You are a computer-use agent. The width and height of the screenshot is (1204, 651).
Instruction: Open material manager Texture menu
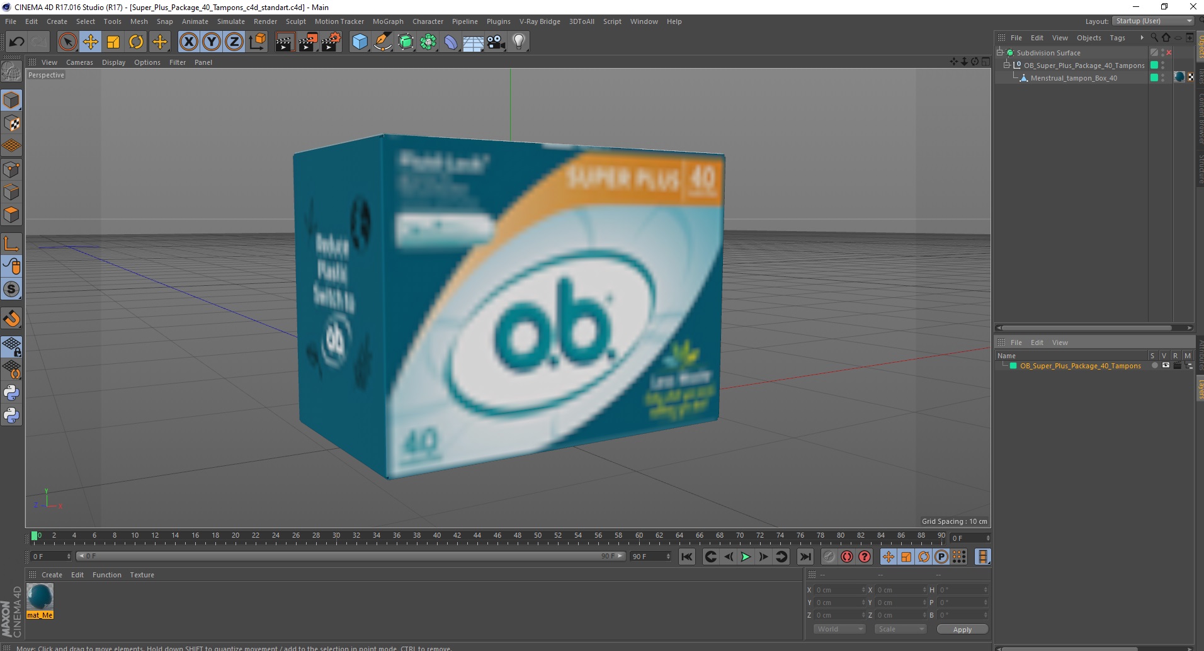coord(142,575)
